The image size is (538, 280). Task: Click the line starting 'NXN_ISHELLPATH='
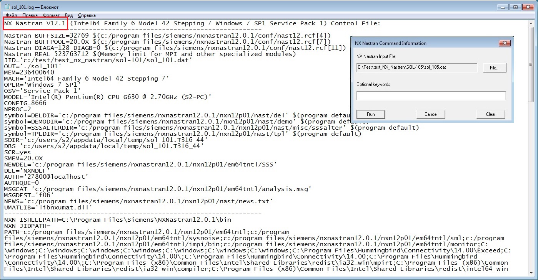[117, 220]
